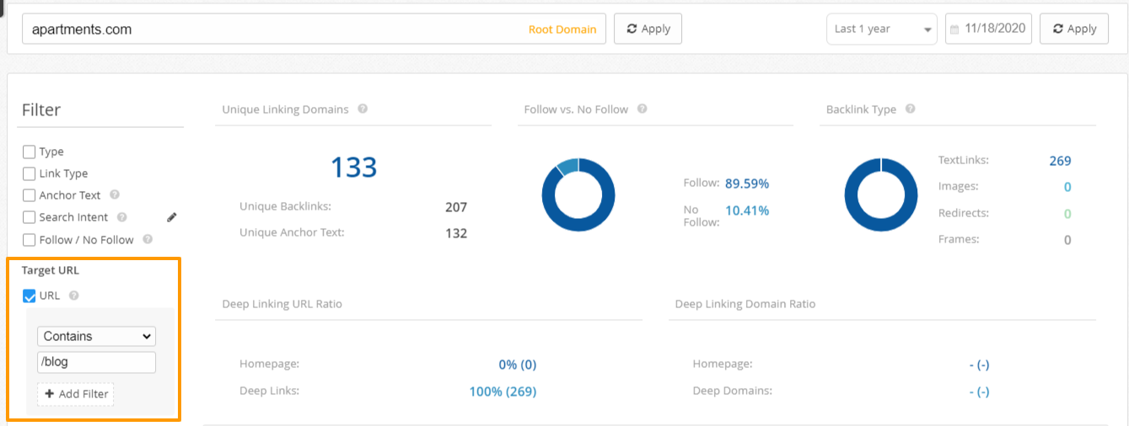Viewport: 1129px width, 426px height.
Task: Click Root Domain label in search box
Action: 562,29
